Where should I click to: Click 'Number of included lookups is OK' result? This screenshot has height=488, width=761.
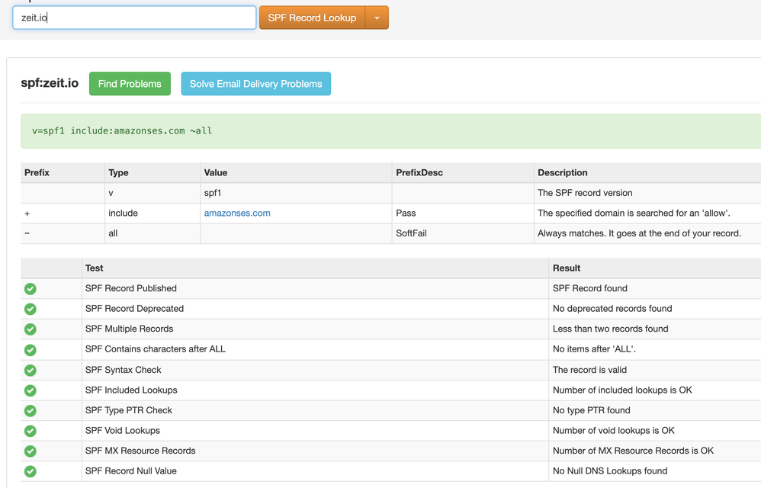point(622,390)
